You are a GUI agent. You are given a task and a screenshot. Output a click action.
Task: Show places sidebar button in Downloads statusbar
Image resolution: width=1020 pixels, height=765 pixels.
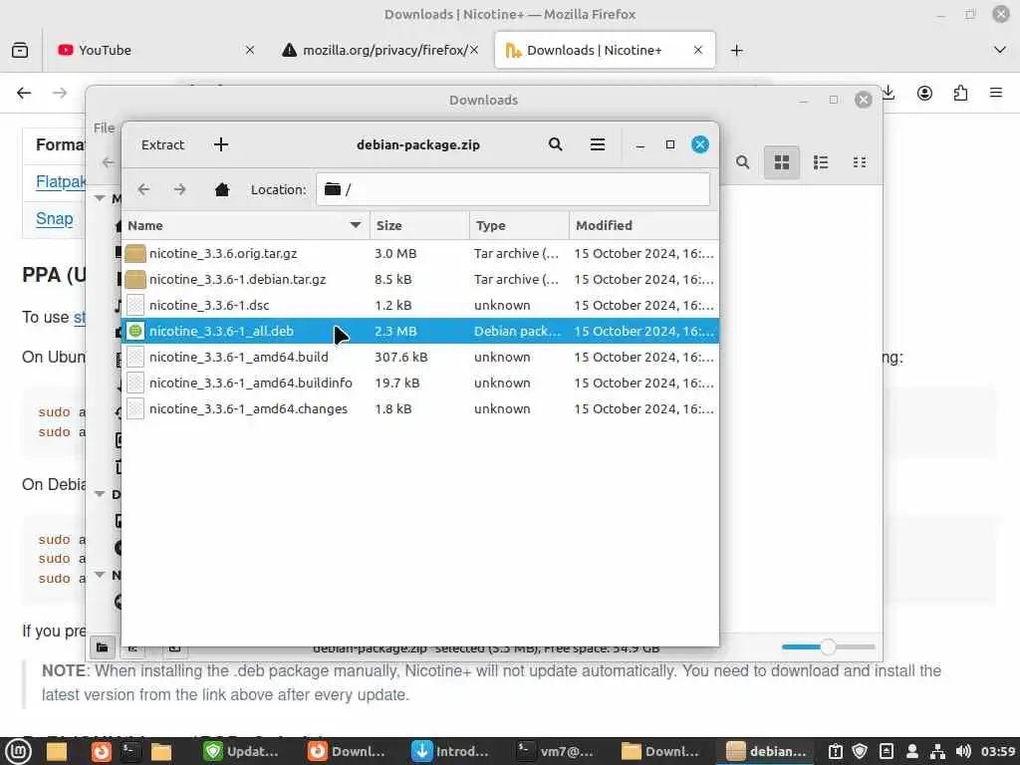[103, 647]
